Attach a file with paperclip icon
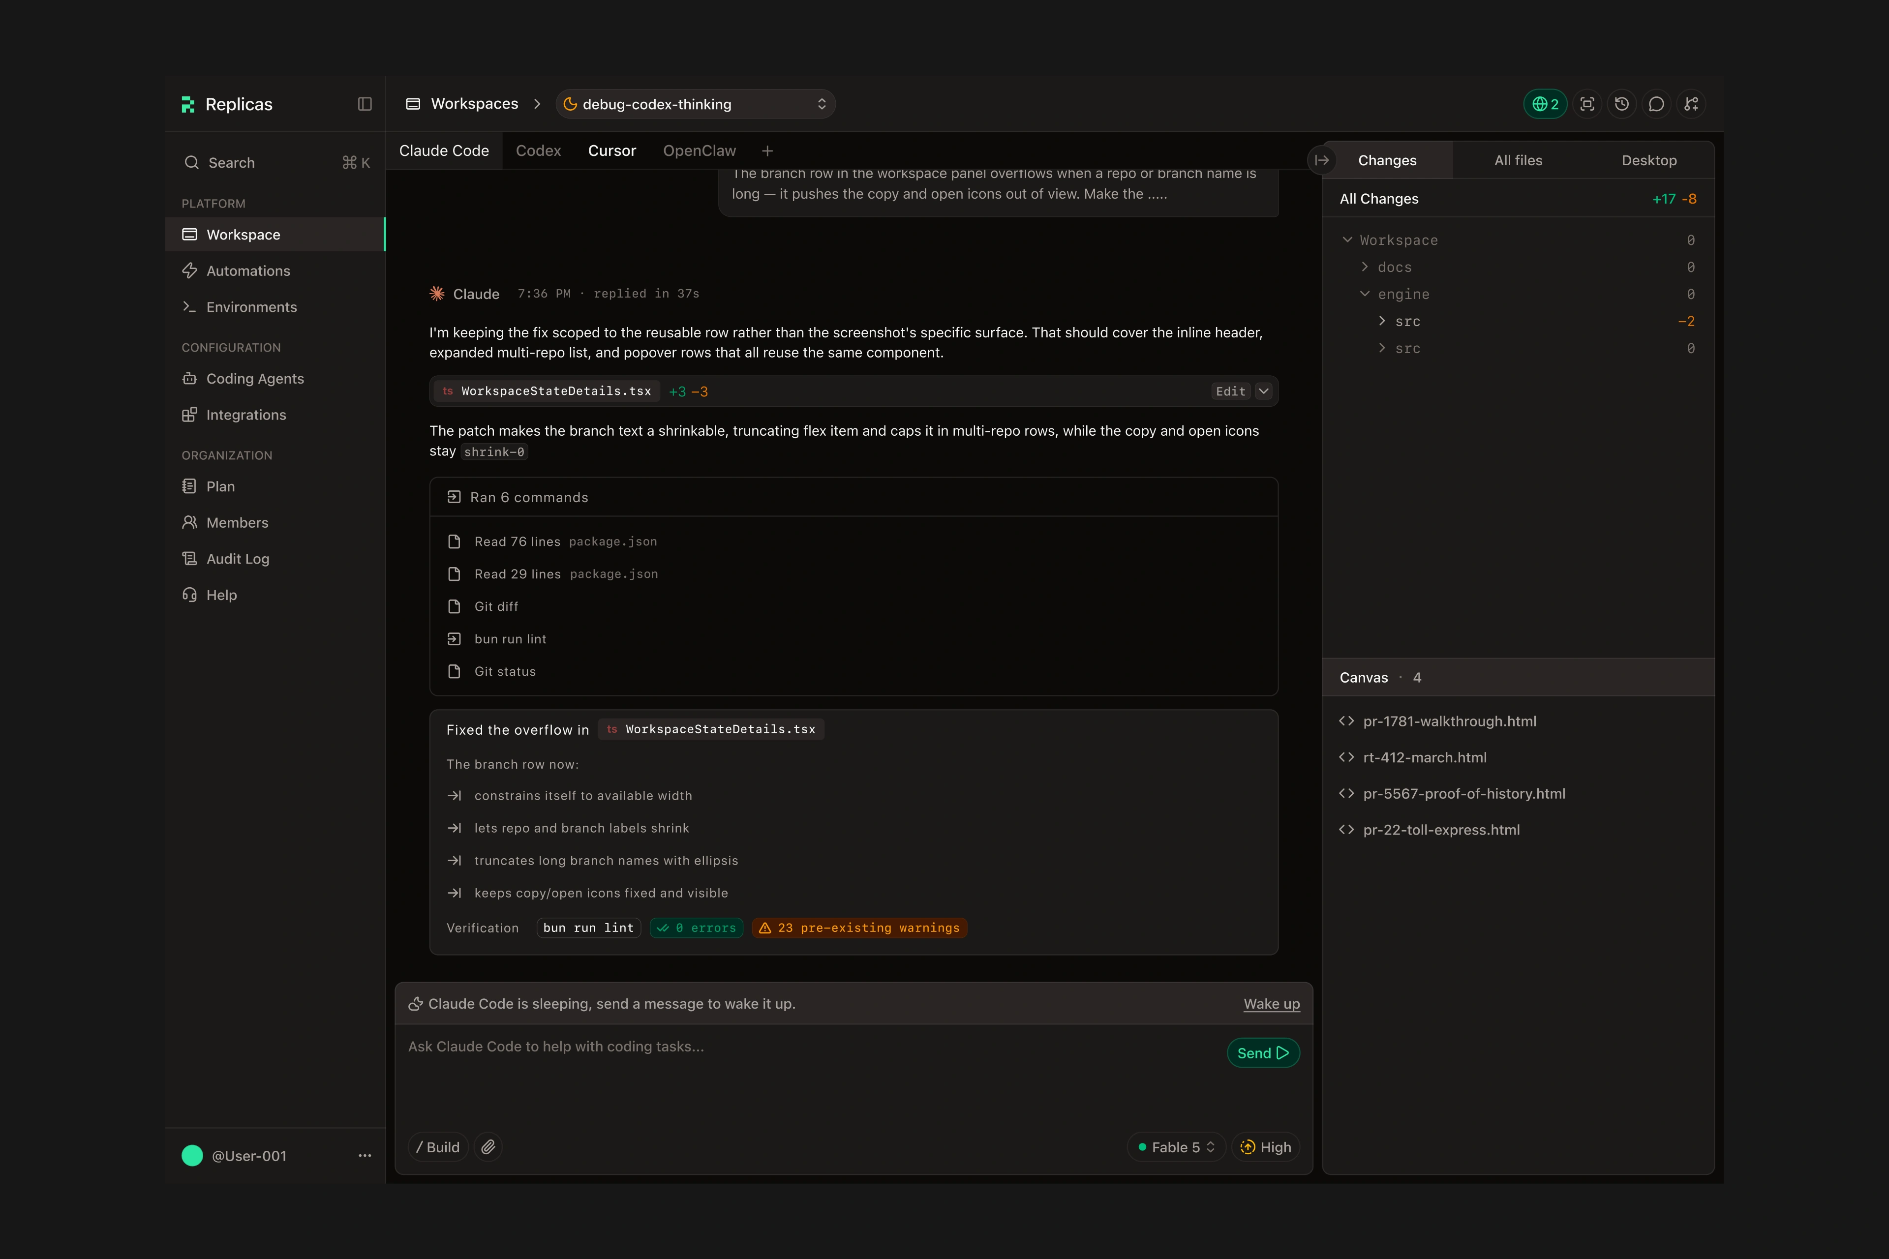Viewport: 1889px width, 1259px height. (x=488, y=1146)
